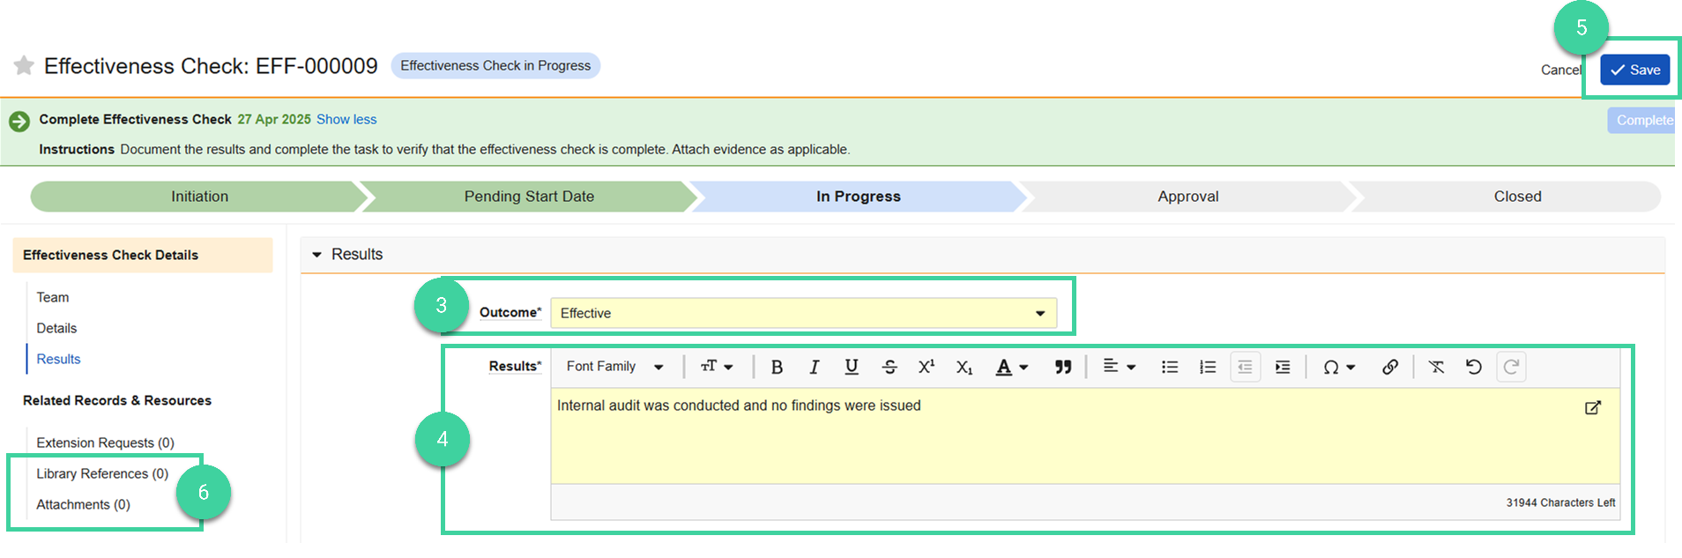
Task: Save the effectiveness check record
Action: tap(1635, 70)
